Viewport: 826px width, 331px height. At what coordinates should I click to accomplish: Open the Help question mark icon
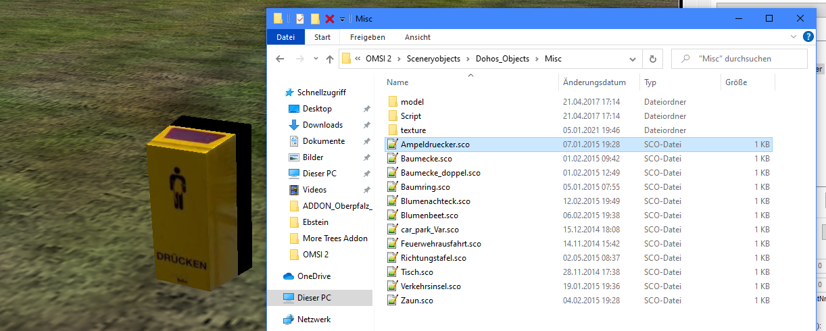[x=807, y=37]
